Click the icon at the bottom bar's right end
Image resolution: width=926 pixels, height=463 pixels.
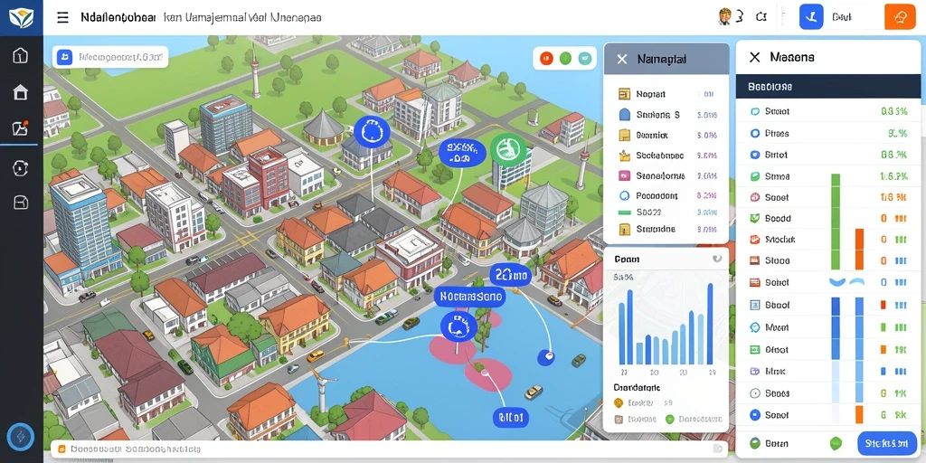click(717, 449)
